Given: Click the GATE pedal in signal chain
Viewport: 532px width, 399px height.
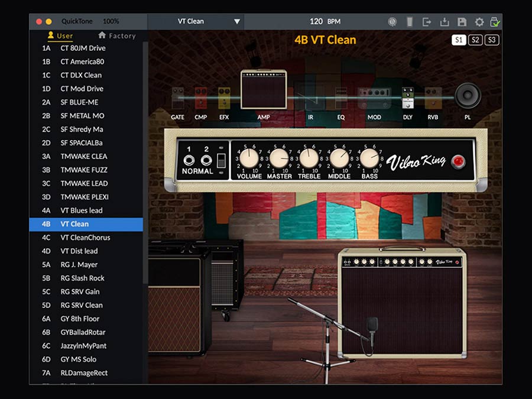Looking at the screenshot, I should pyautogui.click(x=178, y=98).
